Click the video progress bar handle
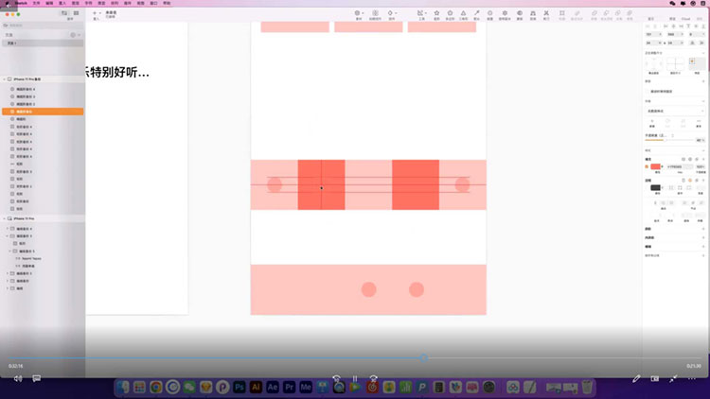Viewport: 710px width, 399px height. pyautogui.click(x=423, y=357)
